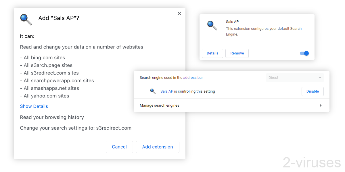Click the dropdown arrow on the Direct selector
Viewport: 345px width, 172px height.
click(320, 77)
